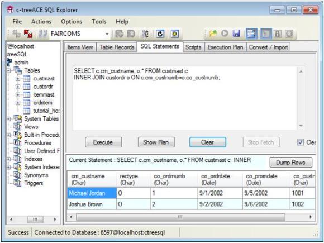Viewport: 324px width, 243px height.
Task: Open the FAIRCOMS server dropdown
Action: 107,34
